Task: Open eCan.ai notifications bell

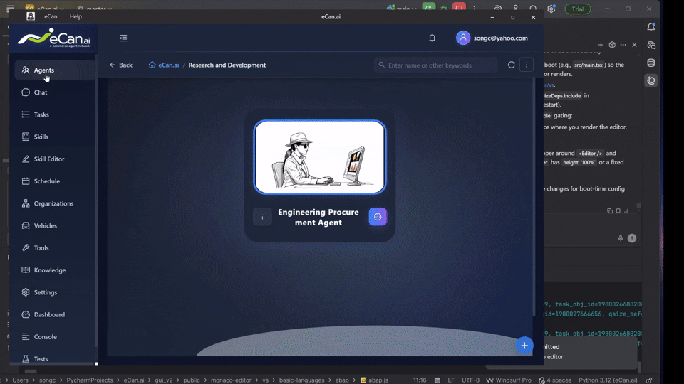Action: [432, 38]
